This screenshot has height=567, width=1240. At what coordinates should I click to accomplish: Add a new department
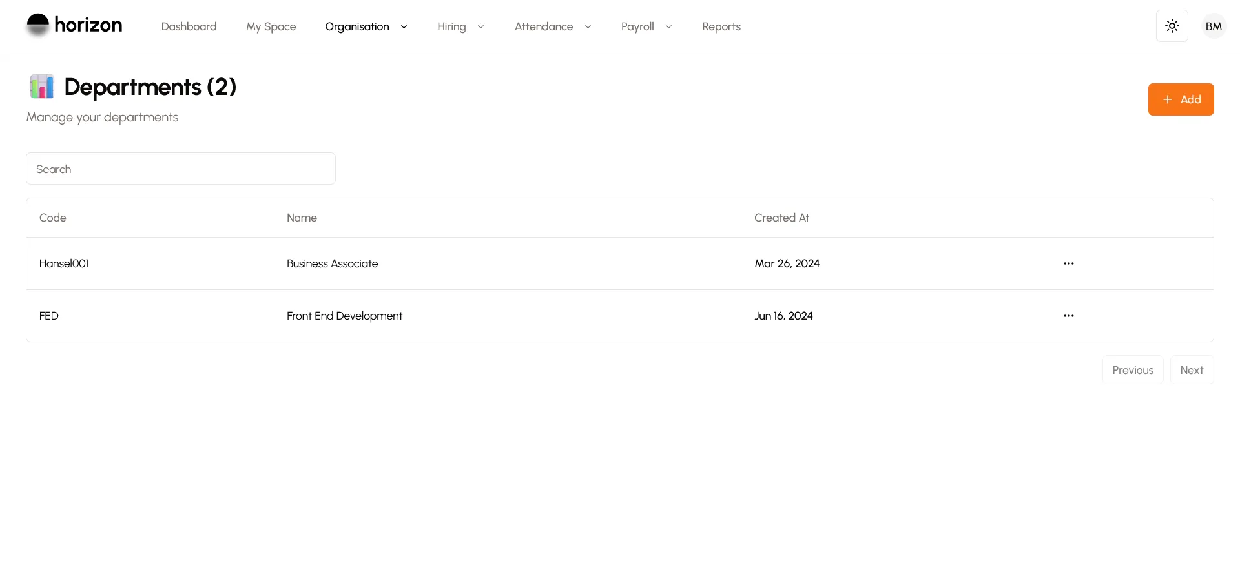[1181, 99]
